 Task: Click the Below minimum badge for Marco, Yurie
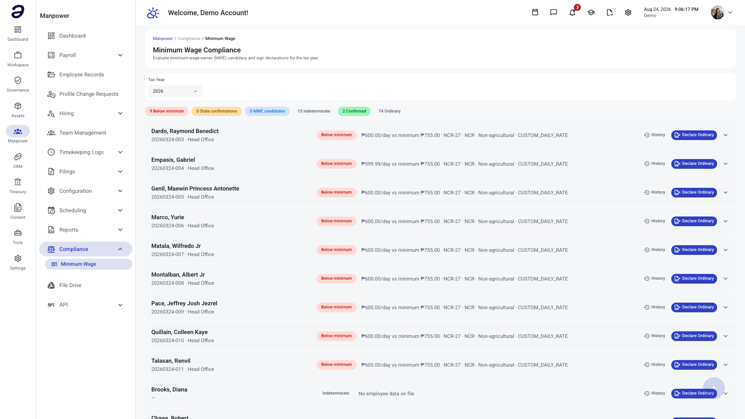click(336, 221)
